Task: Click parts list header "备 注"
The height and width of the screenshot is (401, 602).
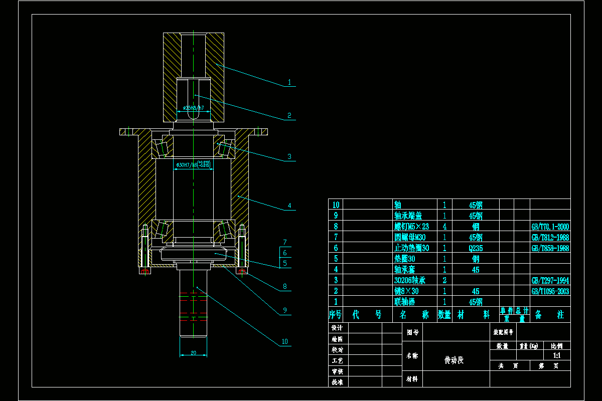Action: click(550, 315)
